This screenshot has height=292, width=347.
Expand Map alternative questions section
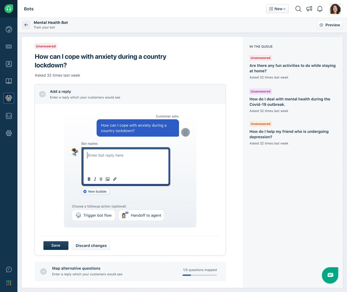76,268
